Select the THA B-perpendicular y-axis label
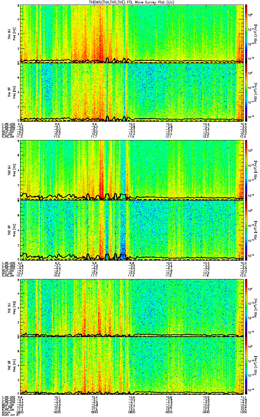The height and width of the screenshot is (417, 260). coord(11,34)
